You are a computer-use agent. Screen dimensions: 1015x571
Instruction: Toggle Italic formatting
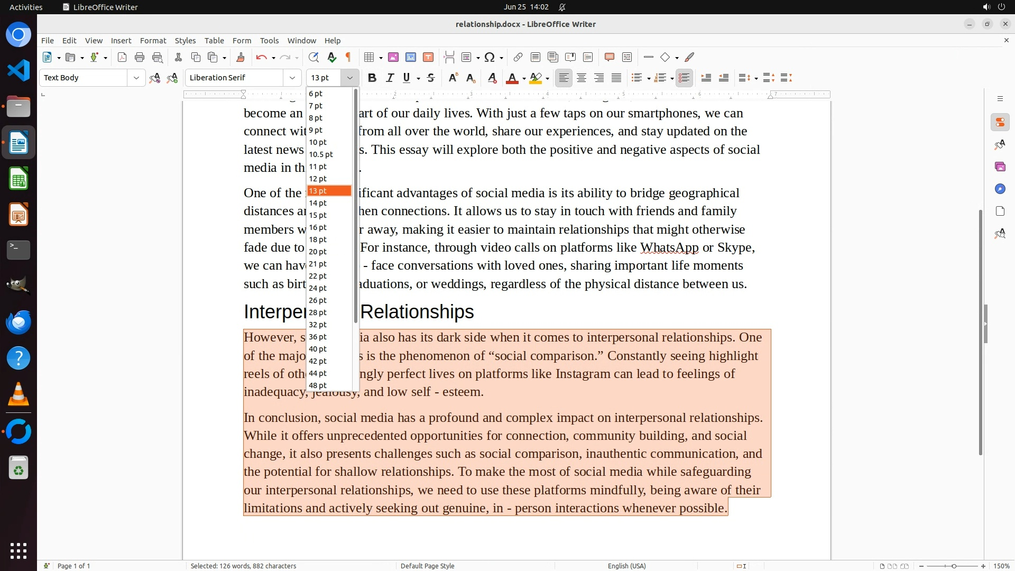click(x=390, y=78)
